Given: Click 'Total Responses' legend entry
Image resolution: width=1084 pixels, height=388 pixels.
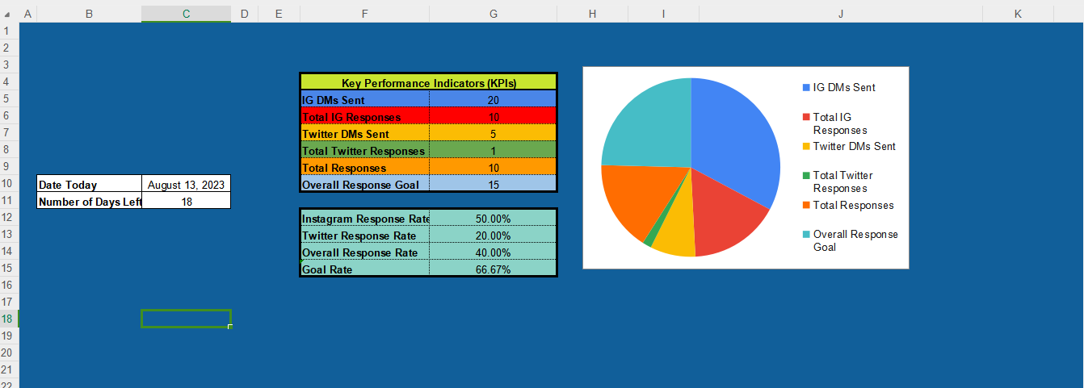Looking at the screenshot, I should pyautogui.click(x=848, y=205).
